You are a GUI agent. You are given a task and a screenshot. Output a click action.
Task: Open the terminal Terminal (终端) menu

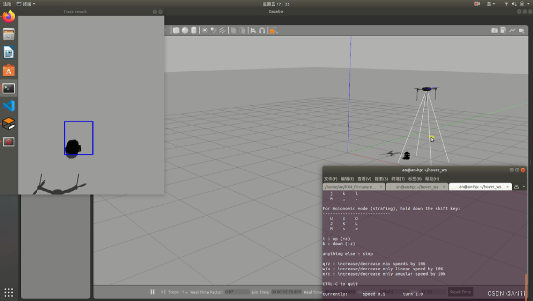398,179
